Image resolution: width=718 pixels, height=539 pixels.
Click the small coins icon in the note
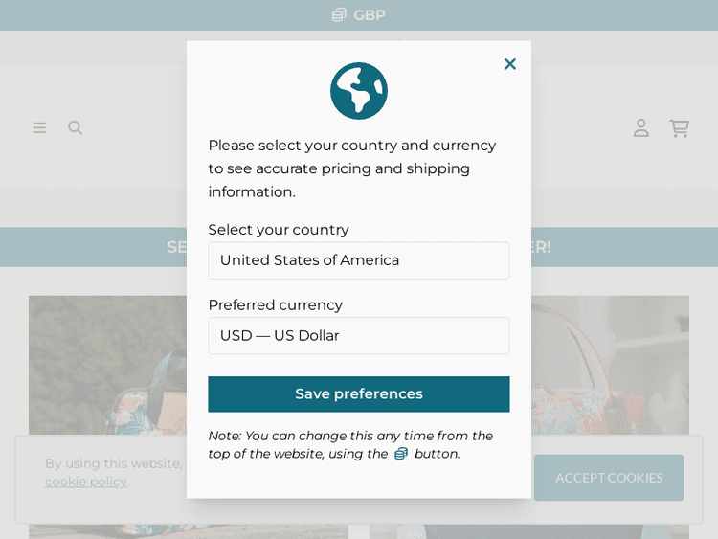click(x=401, y=454)
